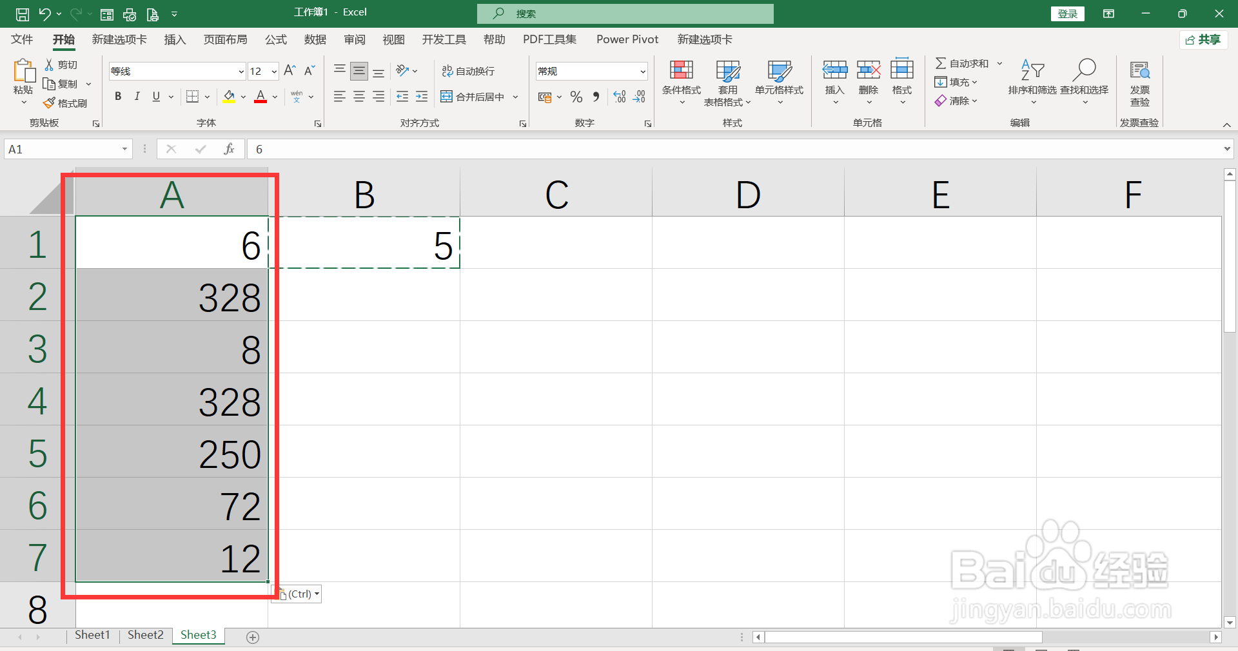
Task: Select cell B1 containing 5
Action: [364, 243]
